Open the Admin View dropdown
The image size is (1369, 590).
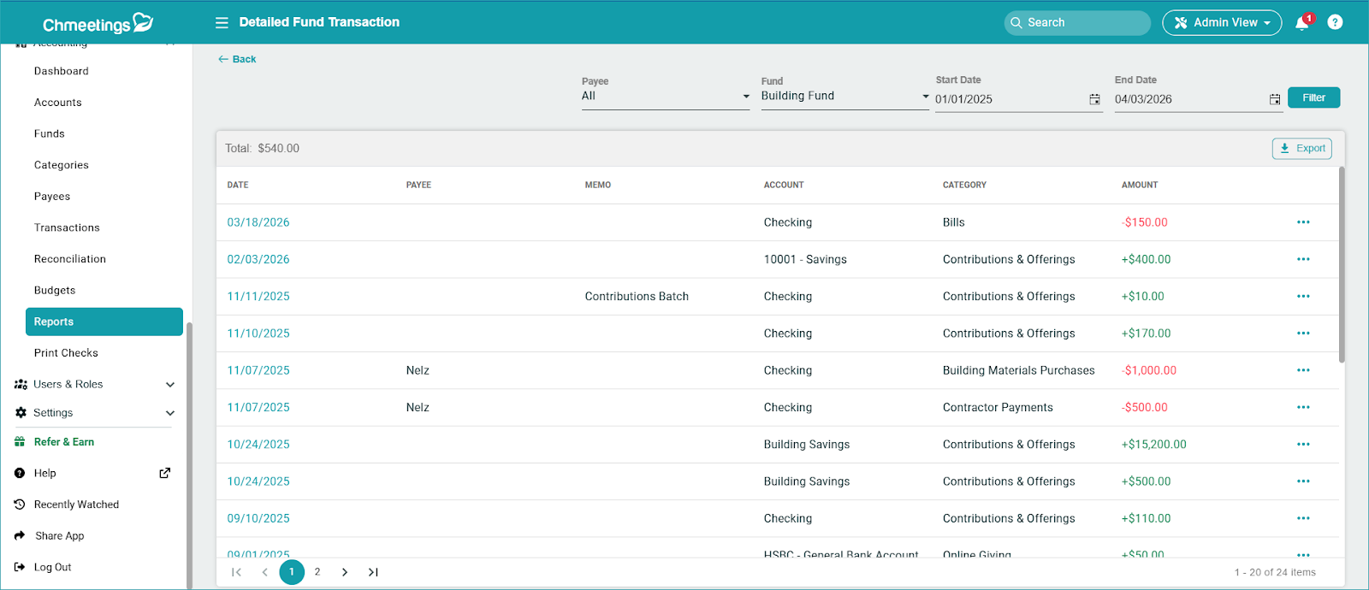point(1222,23)
